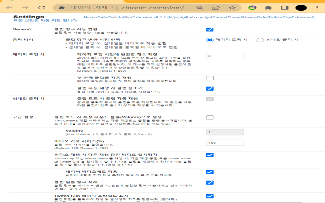Click the 비디오 가로 사이즈(%) input field
Viewport: 325px width, 203px height.
pyautogui.click(x=225, y=143)
